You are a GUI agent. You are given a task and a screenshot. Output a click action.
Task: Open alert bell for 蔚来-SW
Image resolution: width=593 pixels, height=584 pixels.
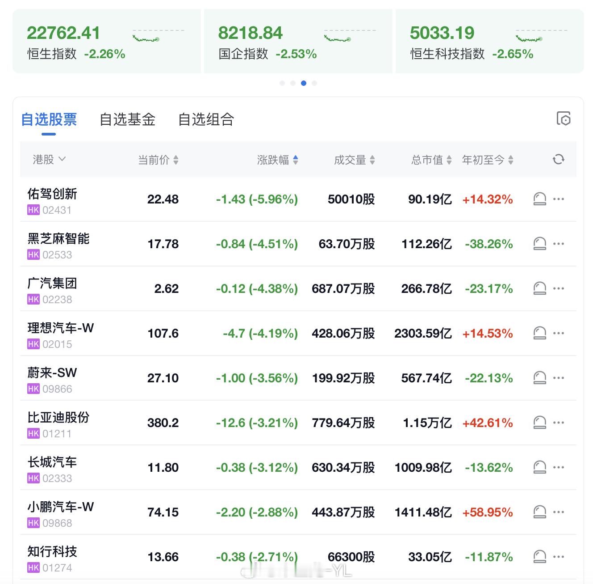(539, 378)
